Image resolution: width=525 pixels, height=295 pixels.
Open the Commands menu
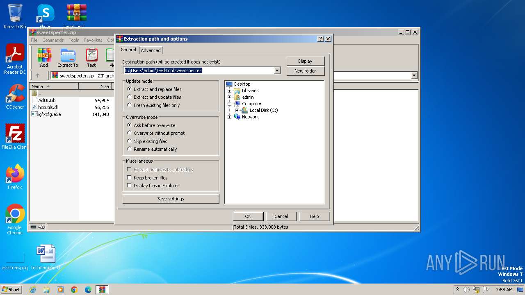[53, 40]
